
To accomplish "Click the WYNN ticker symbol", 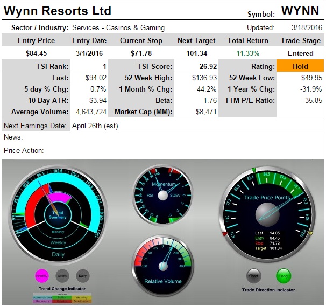I will [x=300, y=12].
